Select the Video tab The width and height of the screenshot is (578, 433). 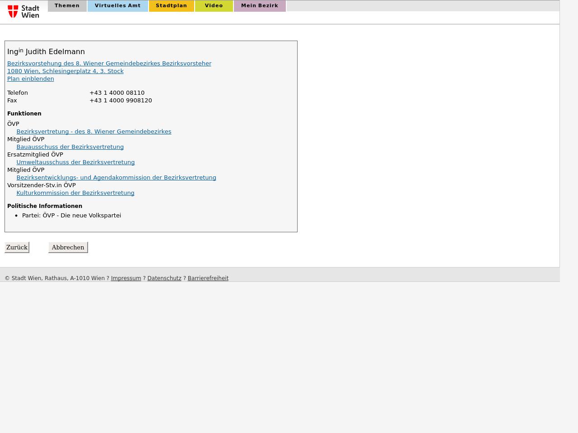pyautogui.click(x=214, y=6)
